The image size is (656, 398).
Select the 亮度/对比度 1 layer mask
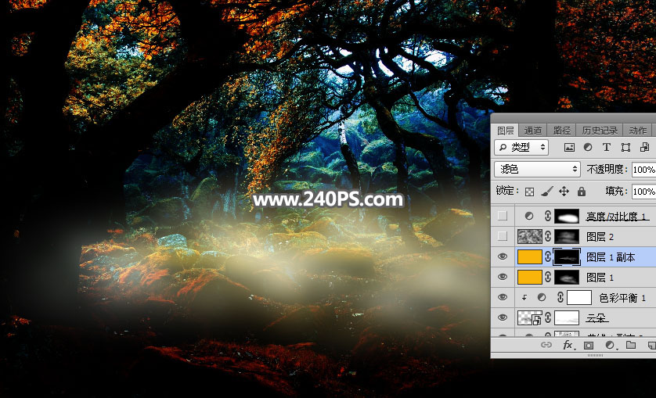(567, 216)
